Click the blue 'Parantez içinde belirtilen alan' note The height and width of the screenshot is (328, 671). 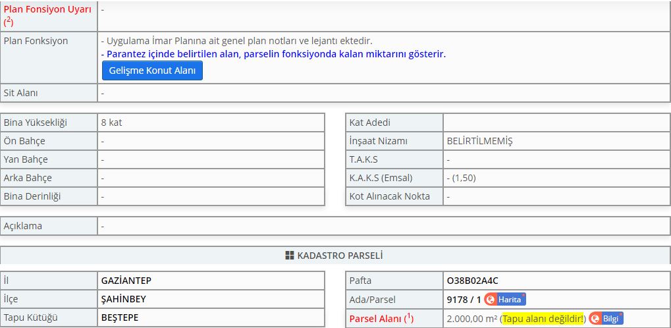tap(273, 54)
